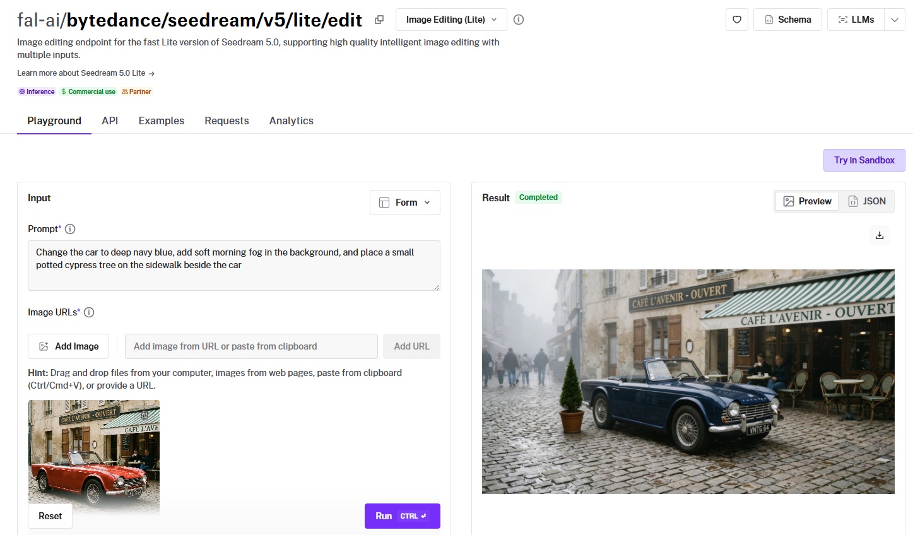The image size is (913, 535).
Task: Copy the model name using the copy icon
Action: click(x=379, y=20)
